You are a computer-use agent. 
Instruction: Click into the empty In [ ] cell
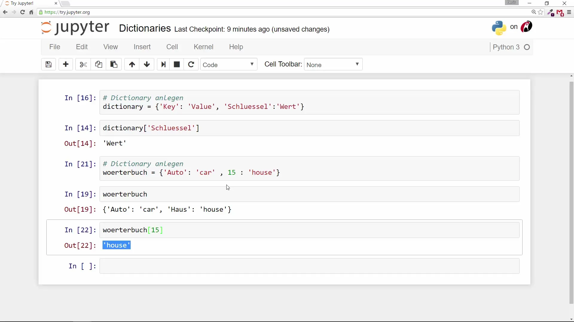[309, 266]
